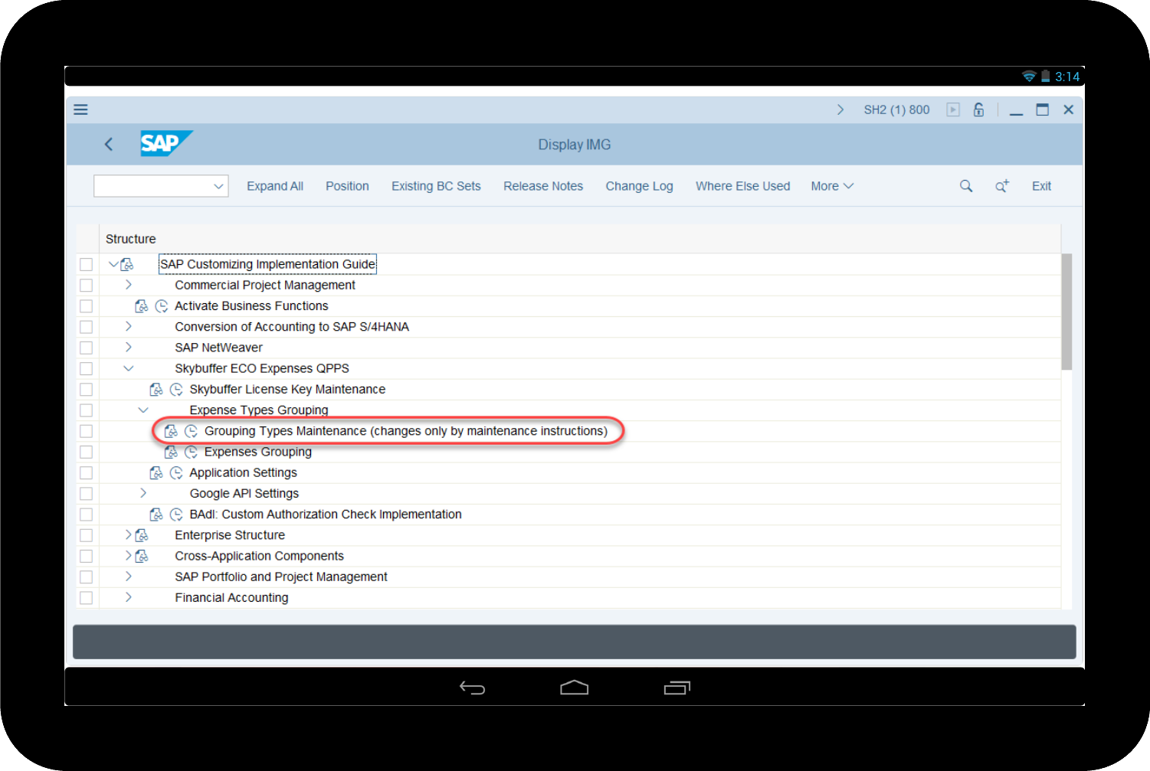Expand the Commercial Project Management node
The image size is (1150, 771).
point(129,285)
